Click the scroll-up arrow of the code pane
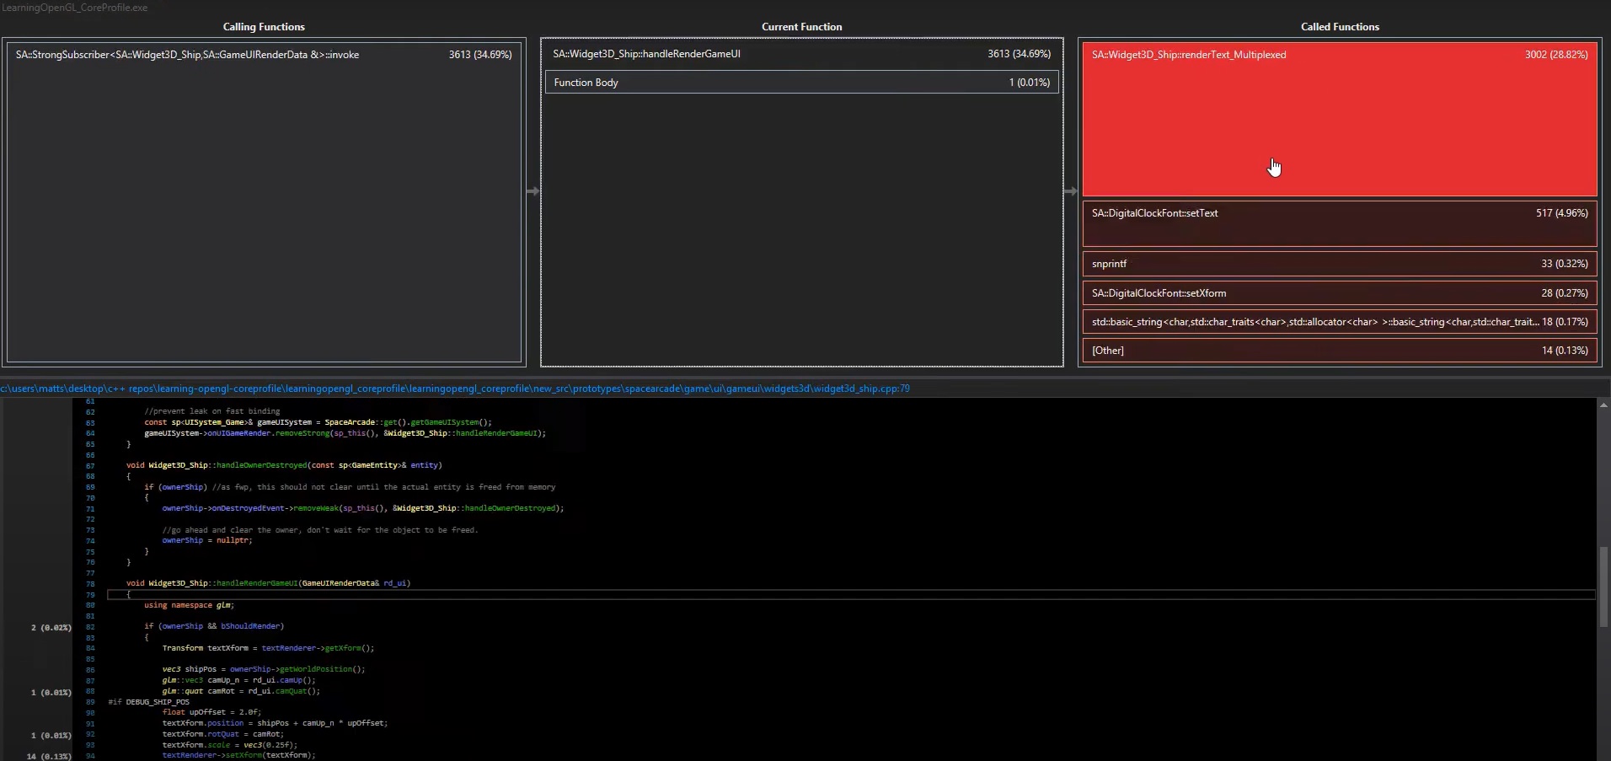1611x761 pixels. [x=1603, y=405]
